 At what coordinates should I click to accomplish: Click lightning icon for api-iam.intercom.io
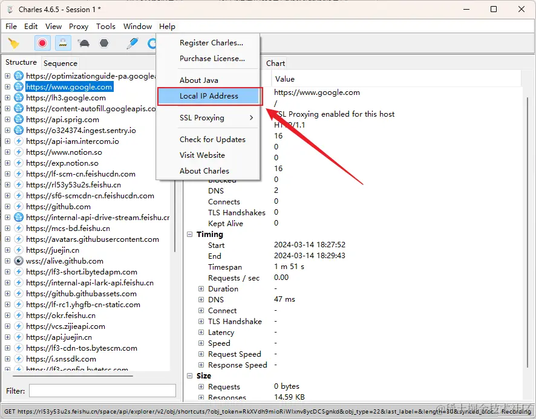(19, 141)
